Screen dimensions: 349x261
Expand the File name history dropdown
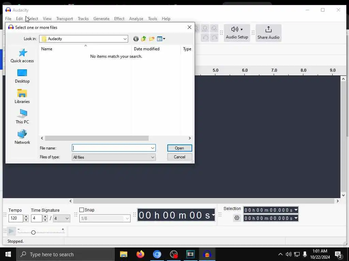pyautogui.click(x=153, y=148)
